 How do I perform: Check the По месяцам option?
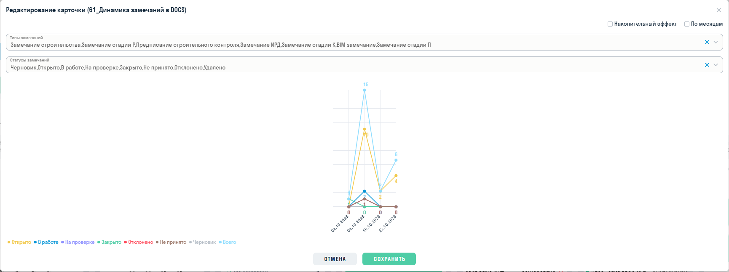point(687,24)
